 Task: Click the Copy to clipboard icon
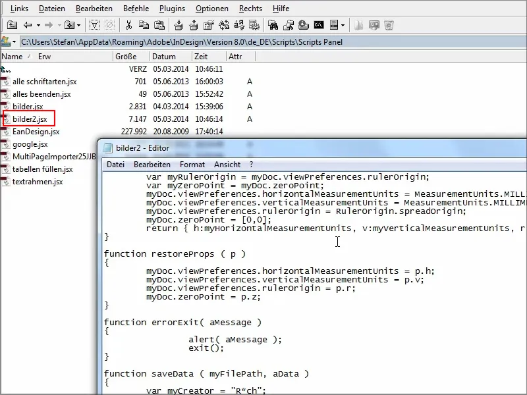144,25
